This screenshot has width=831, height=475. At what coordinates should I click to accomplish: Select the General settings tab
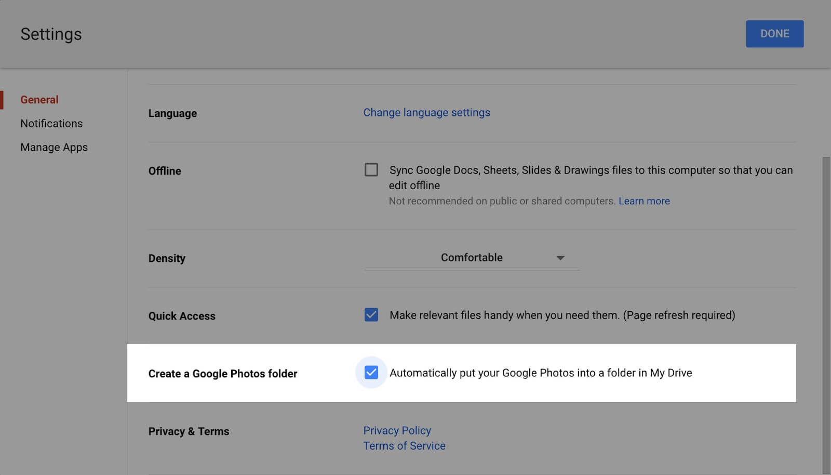(x=39, y=100)
